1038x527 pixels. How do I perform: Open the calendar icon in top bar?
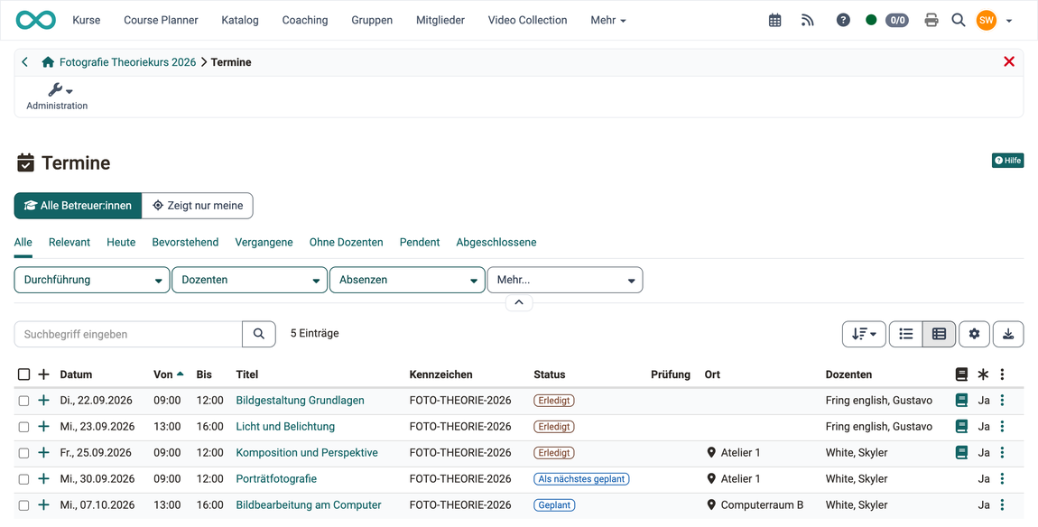pos(774,21)
